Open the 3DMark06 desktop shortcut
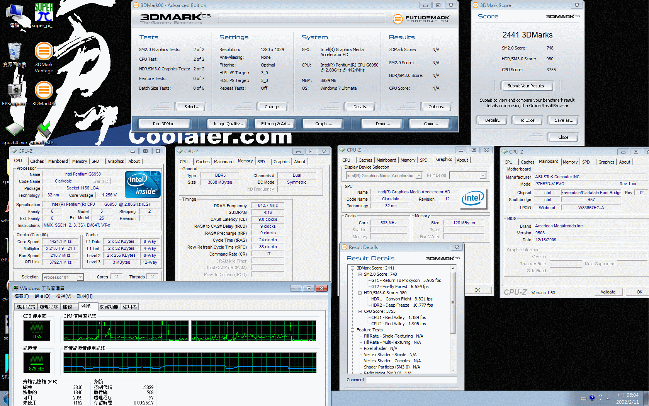 (44, 94)
